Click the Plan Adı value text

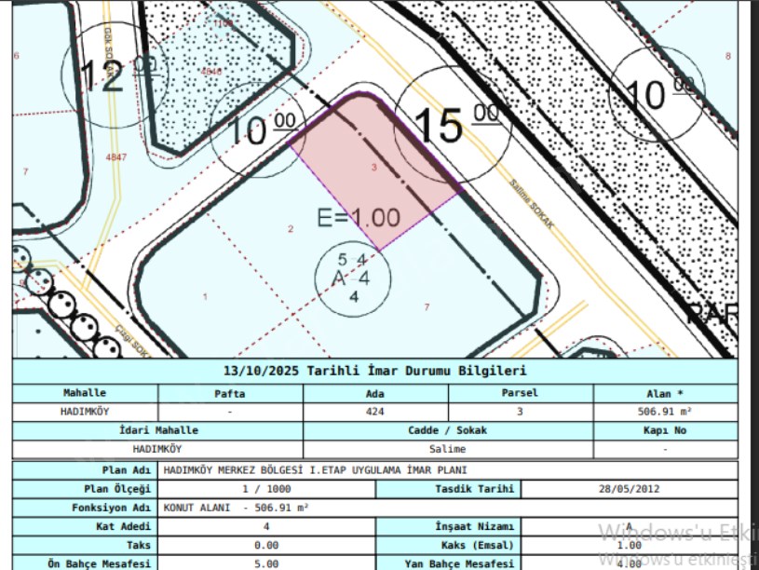coord(315,470)
